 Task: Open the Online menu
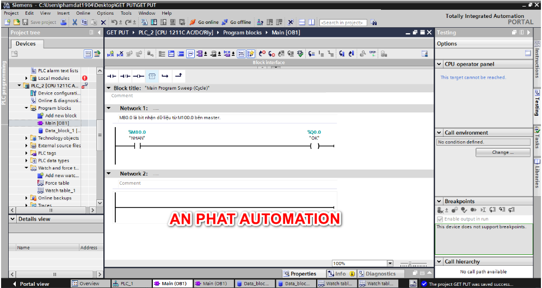point(83,13)
